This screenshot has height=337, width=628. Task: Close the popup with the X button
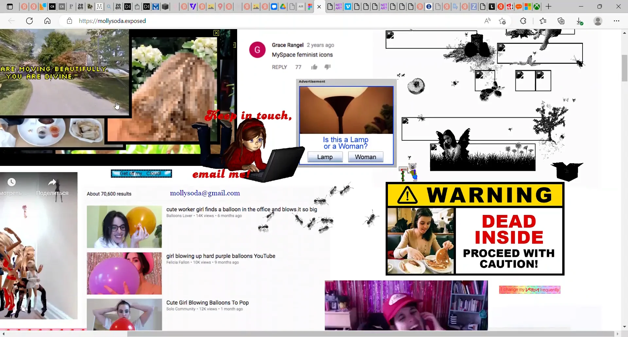pyautogui.click(x=217, y=33)
